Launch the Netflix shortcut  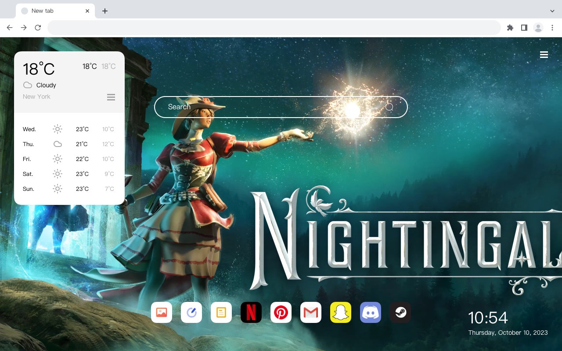point(251,312)
